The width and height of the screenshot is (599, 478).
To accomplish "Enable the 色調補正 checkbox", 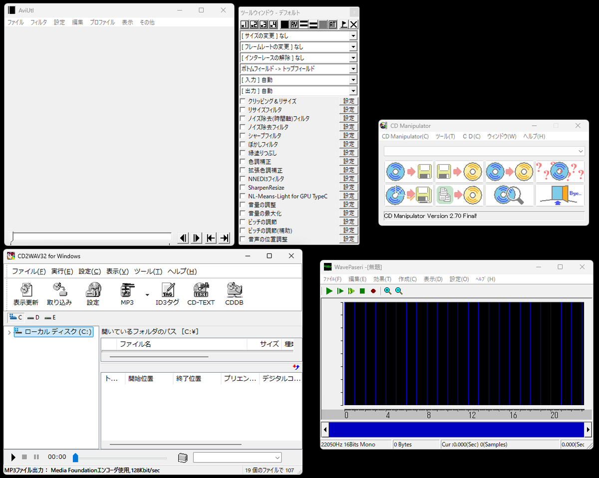I will point(243,162).
